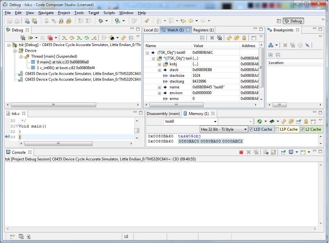
Task: Click the Name column header in Watch
Action: 168,46
